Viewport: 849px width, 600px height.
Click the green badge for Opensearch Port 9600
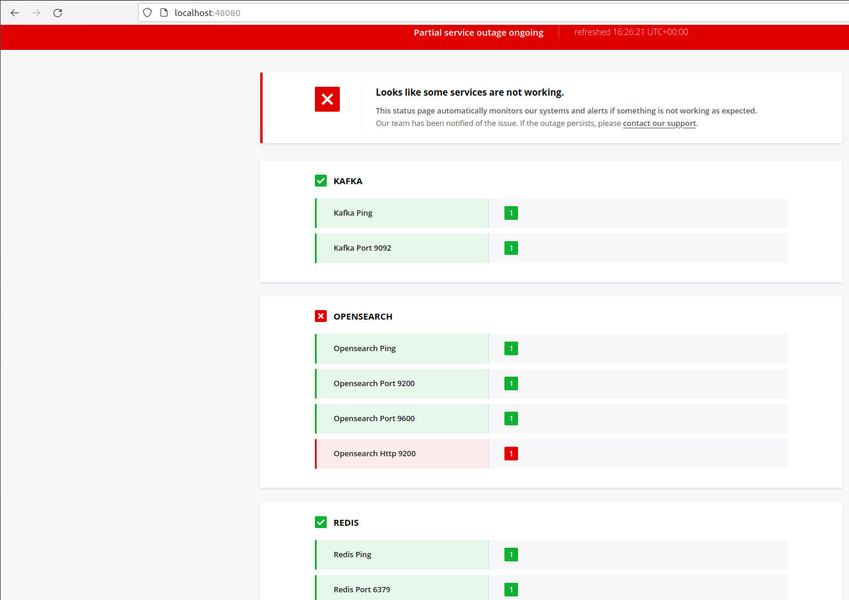(x=511, y=419)
